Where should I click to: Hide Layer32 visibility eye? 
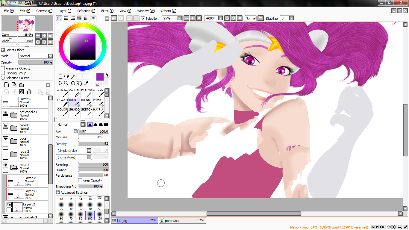[9, 205]
